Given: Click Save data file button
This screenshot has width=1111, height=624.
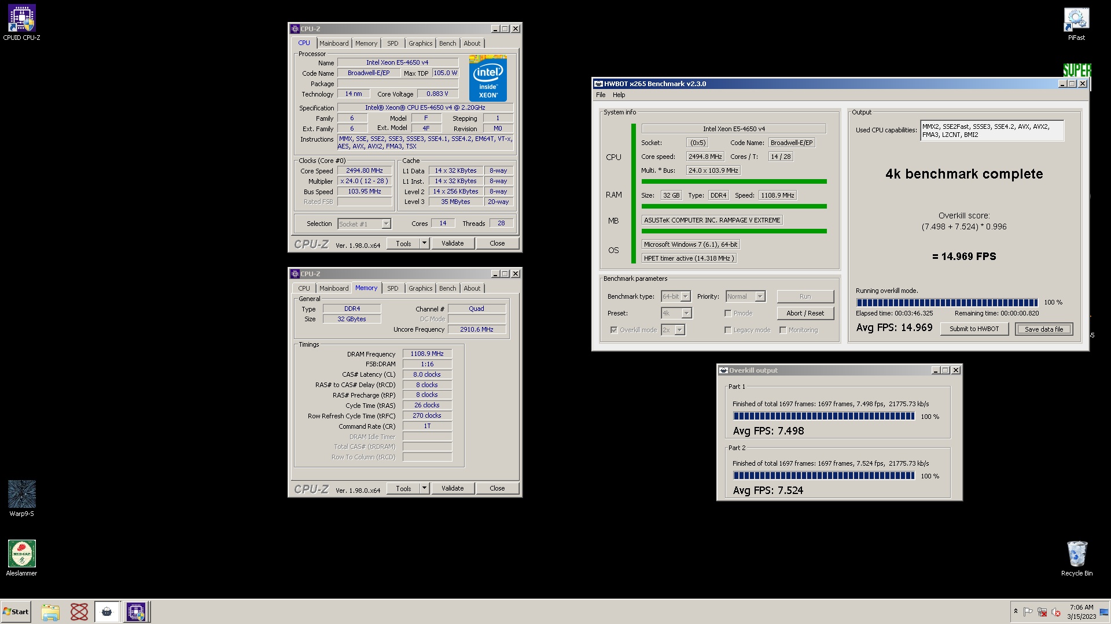Looking at the screenshot, I should [x=1044, y=329].
